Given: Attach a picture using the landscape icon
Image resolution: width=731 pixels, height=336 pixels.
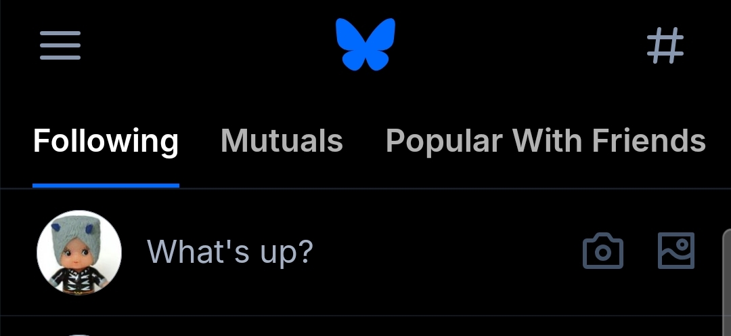Looking at the screenshot, I should click(676, 251).
